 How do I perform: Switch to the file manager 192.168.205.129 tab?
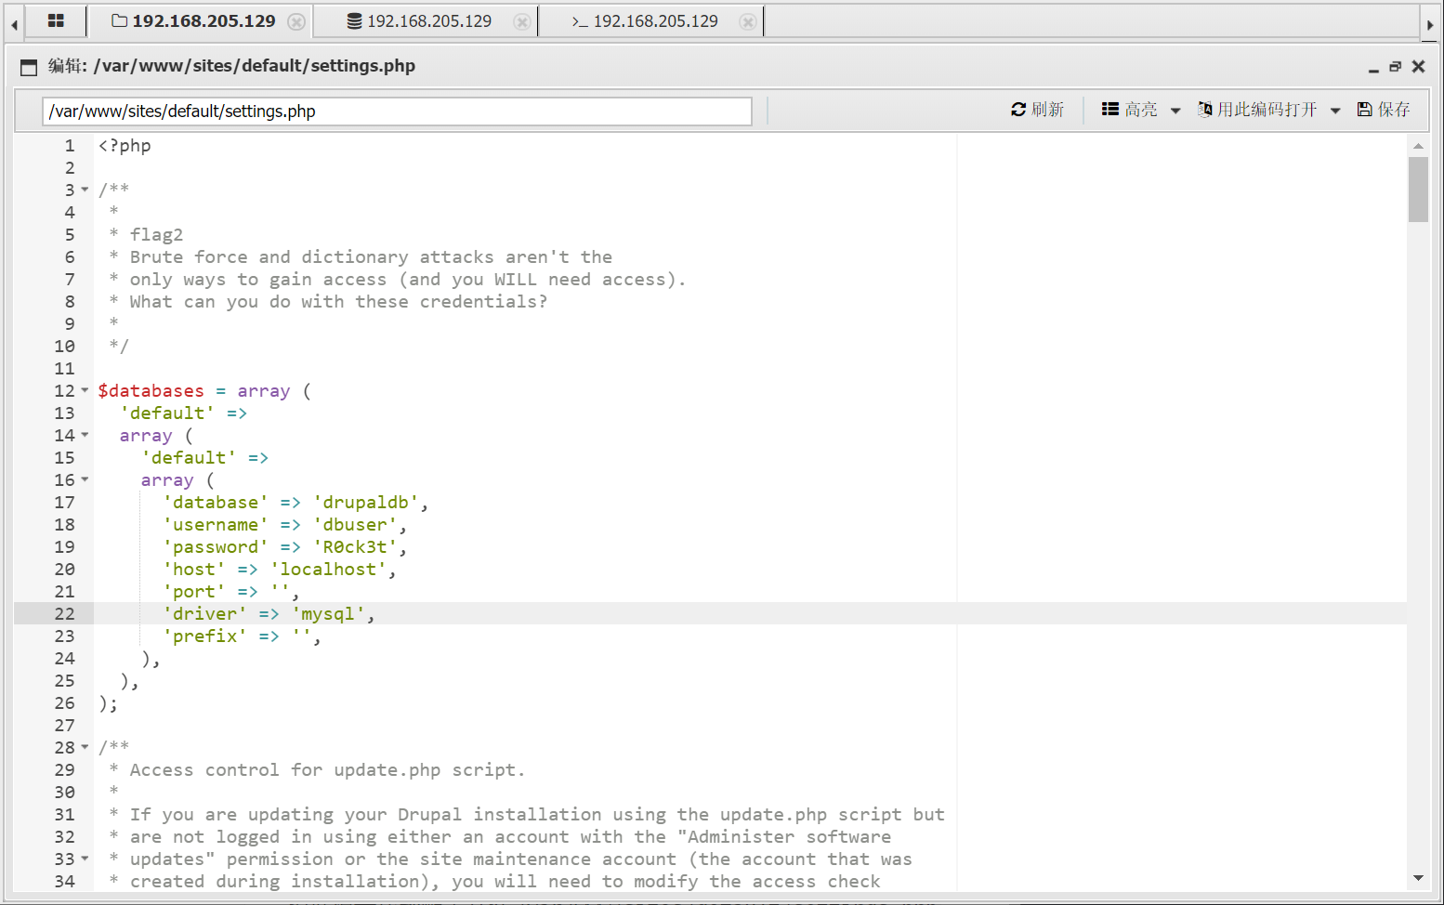(193, 20)
